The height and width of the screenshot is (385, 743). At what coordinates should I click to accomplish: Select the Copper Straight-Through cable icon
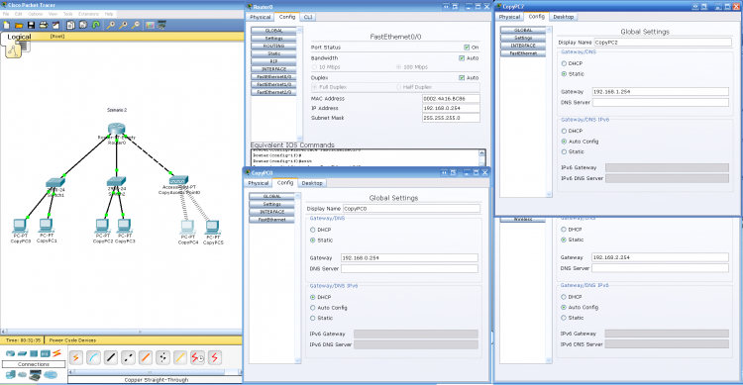111,357
